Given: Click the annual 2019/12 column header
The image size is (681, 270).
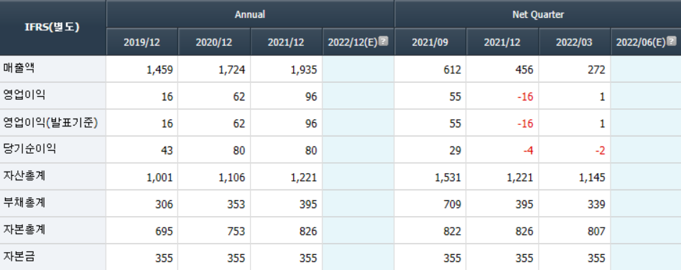Looking at the screenshot, I should click(x=142, y=42).
